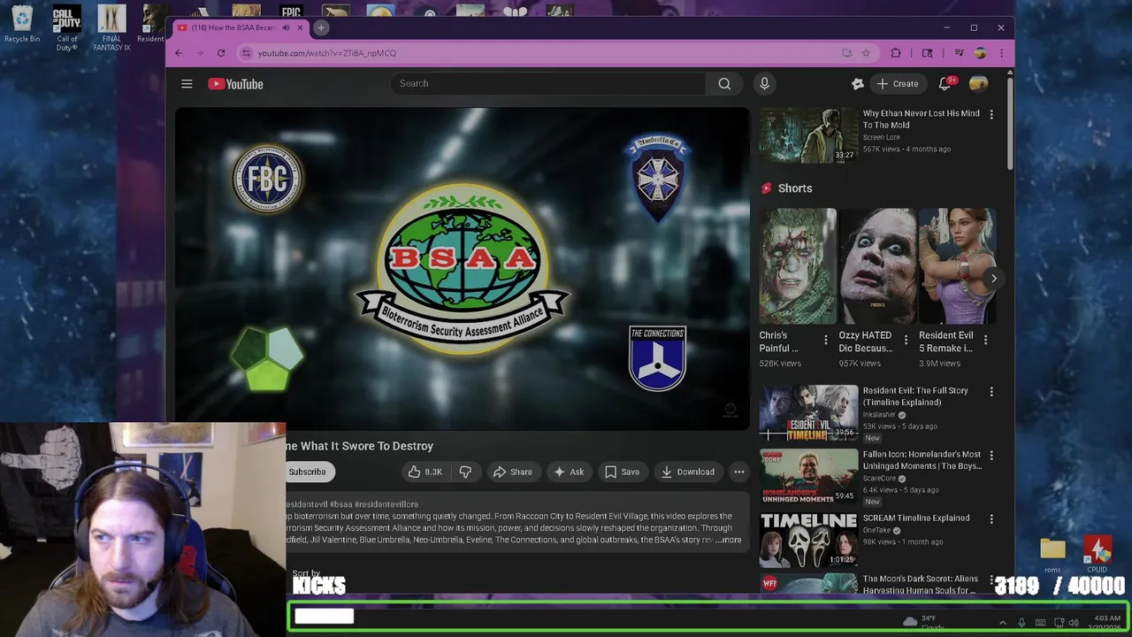Open the Chrome media controls icon
1132x637 pixels.
click(959, 53)
